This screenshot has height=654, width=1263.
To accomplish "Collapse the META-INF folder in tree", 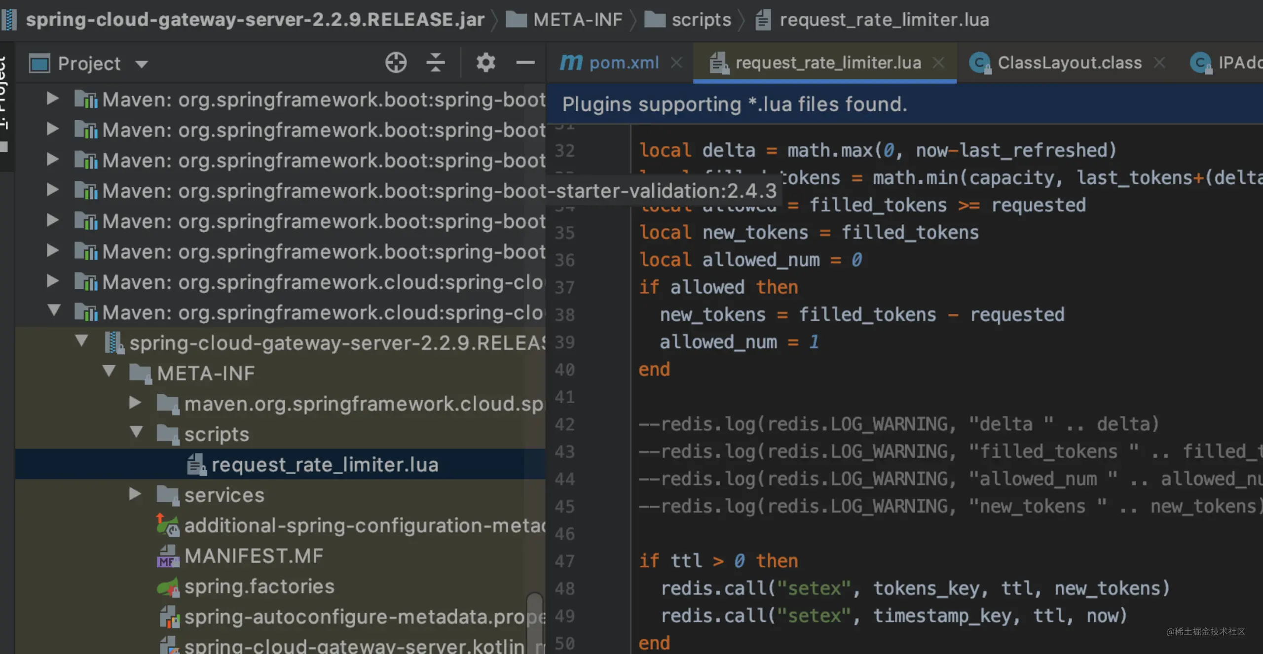I will click(x=109, y=371).
